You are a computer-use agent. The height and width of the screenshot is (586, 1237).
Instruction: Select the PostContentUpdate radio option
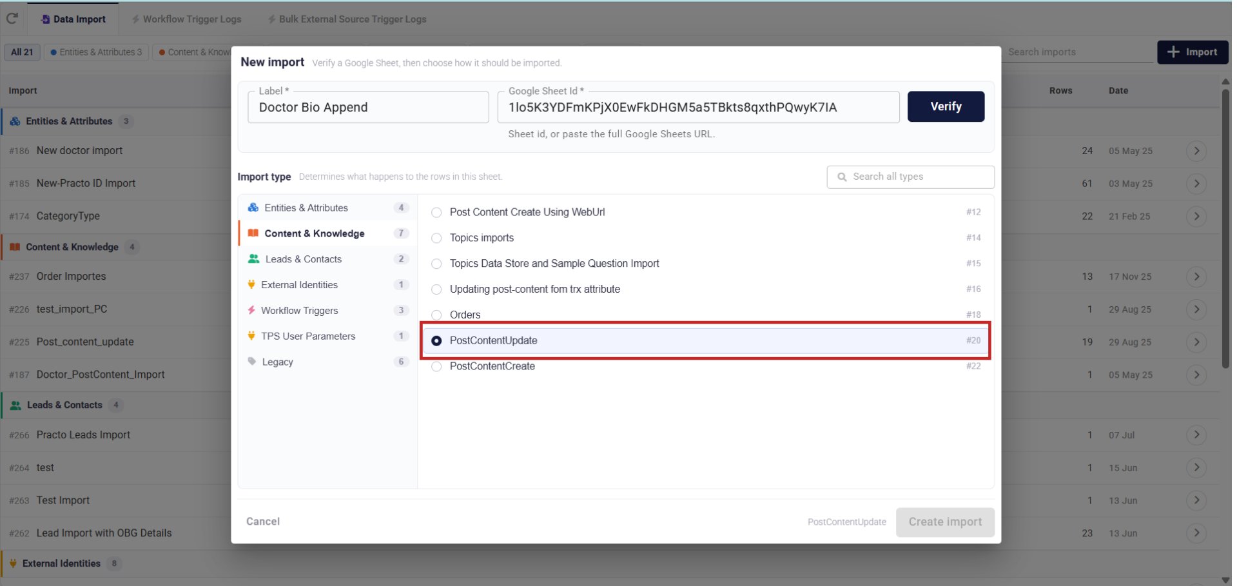[436, 340]
